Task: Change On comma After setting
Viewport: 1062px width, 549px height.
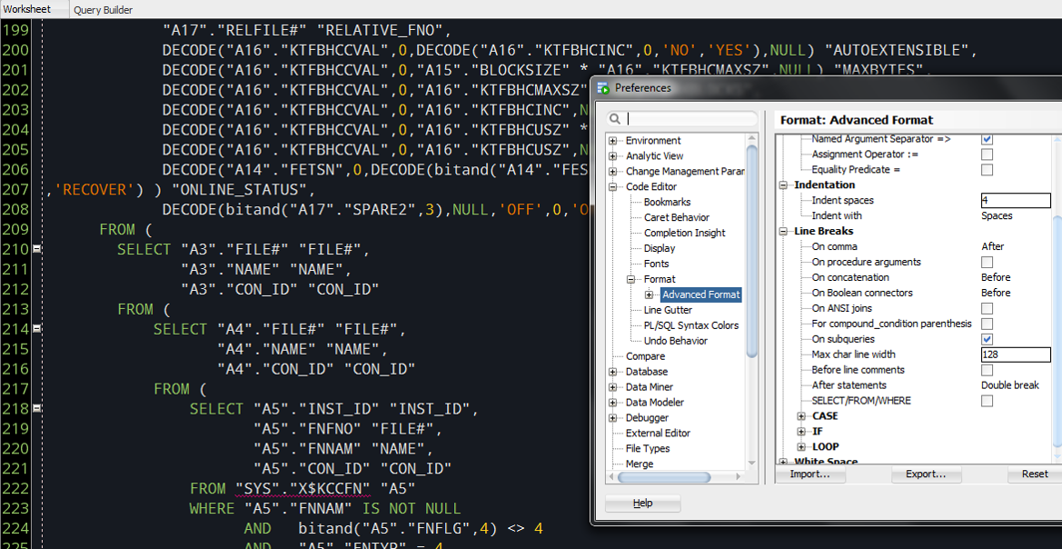Action: (993, 246)
